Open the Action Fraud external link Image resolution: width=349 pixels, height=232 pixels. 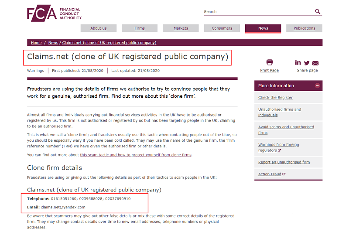[271, 174]
